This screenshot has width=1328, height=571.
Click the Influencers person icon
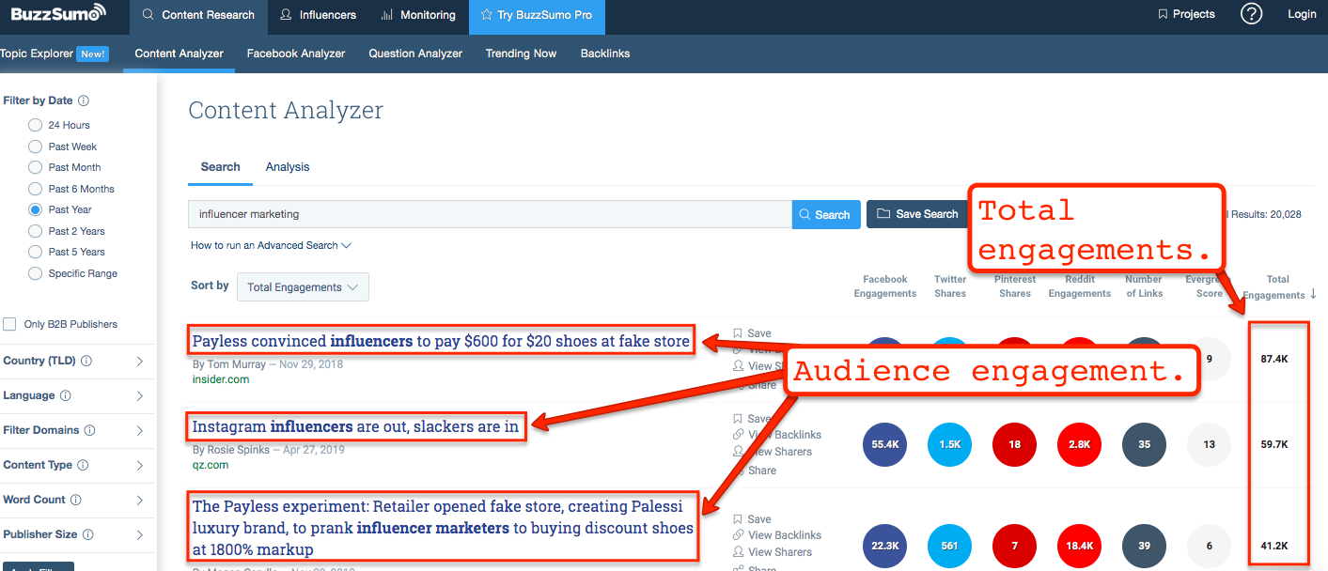click(286, 15)
